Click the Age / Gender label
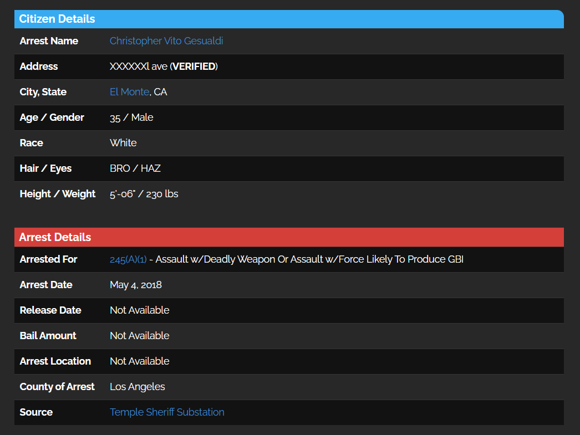 pyautogui.click(x=52, y=117)
